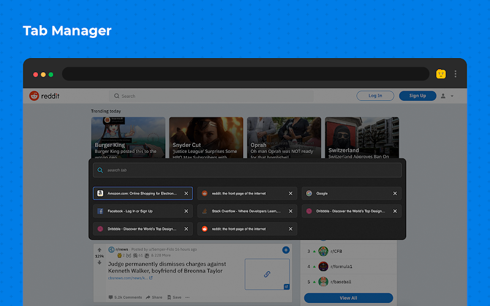
Task: Open the Snyder Cut trending card
Action: 206,137
